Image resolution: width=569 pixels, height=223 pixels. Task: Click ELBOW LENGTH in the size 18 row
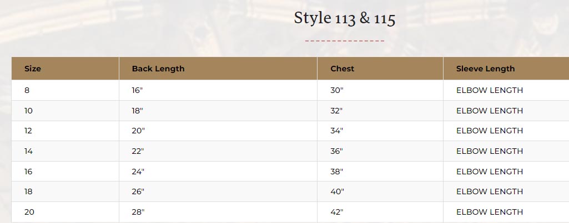click(489, 191)
